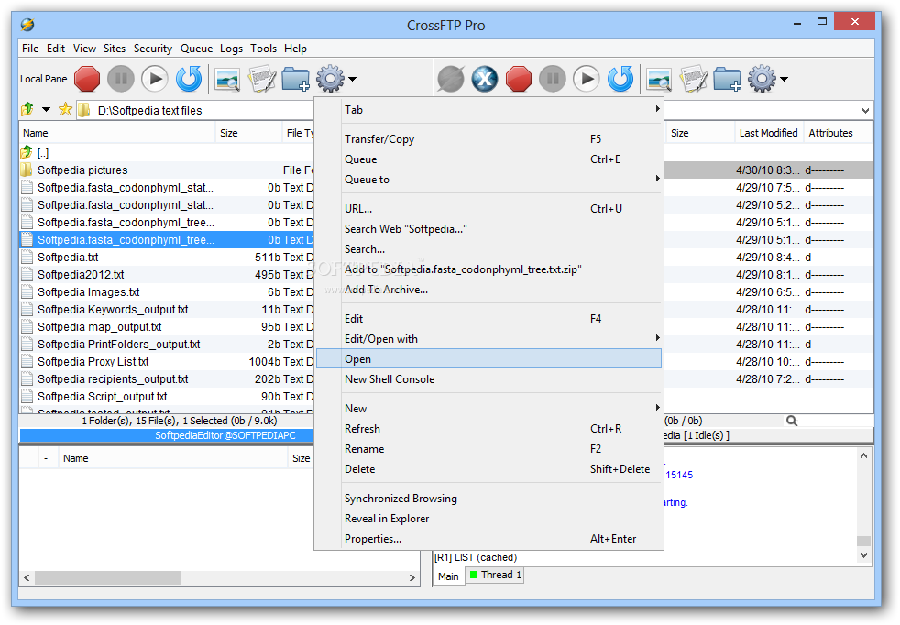Open the Sites menu
The height and width of the screenshot is (625, 900).
tap(115, 49)
